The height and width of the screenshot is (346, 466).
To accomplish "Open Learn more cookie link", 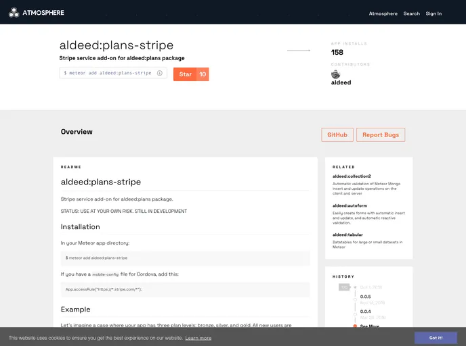I will [x=198, y=338].
